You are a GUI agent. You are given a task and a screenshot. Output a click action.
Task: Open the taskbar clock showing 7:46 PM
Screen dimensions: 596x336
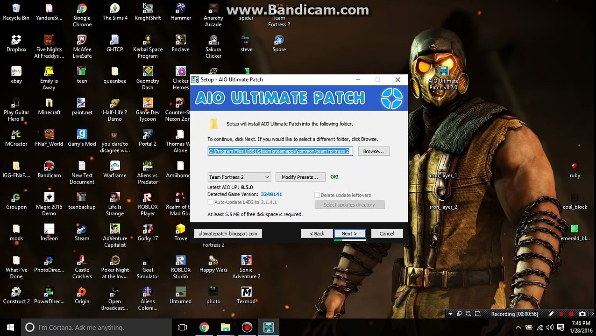pyautogui.click(x=581, y=328)
